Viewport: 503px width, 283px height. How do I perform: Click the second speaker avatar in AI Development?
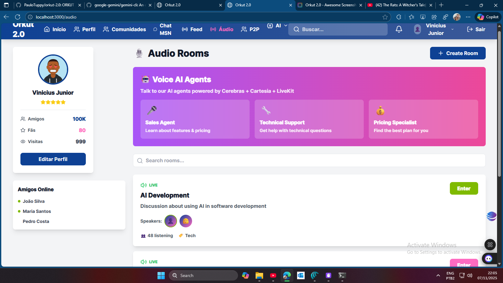(x=186, y=221)
